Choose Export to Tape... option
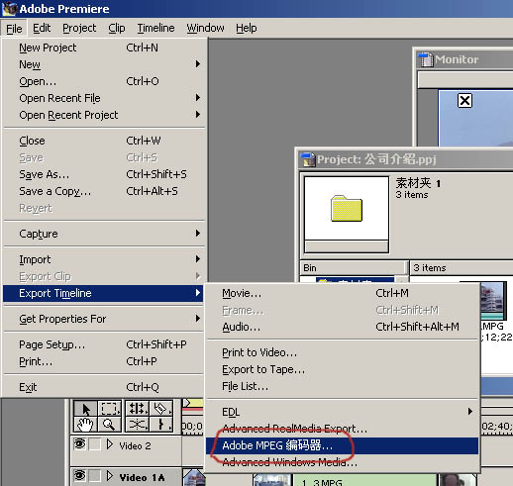 click(342, 369)
